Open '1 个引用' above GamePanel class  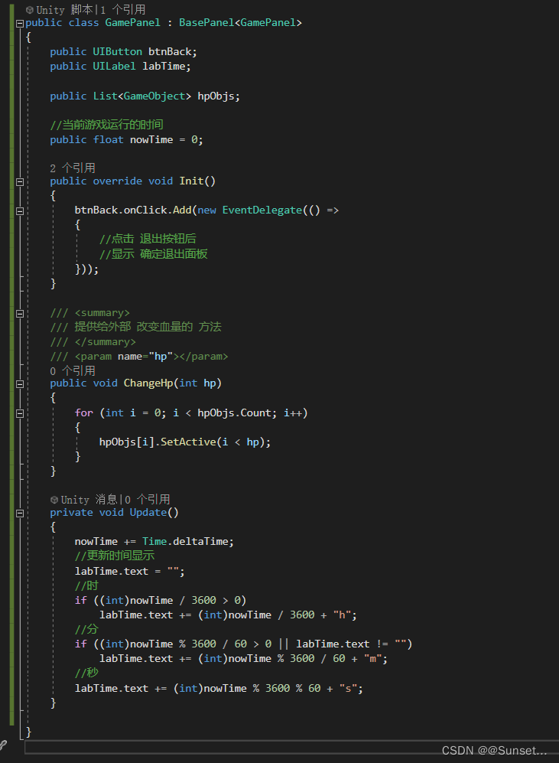pos(123,10)
